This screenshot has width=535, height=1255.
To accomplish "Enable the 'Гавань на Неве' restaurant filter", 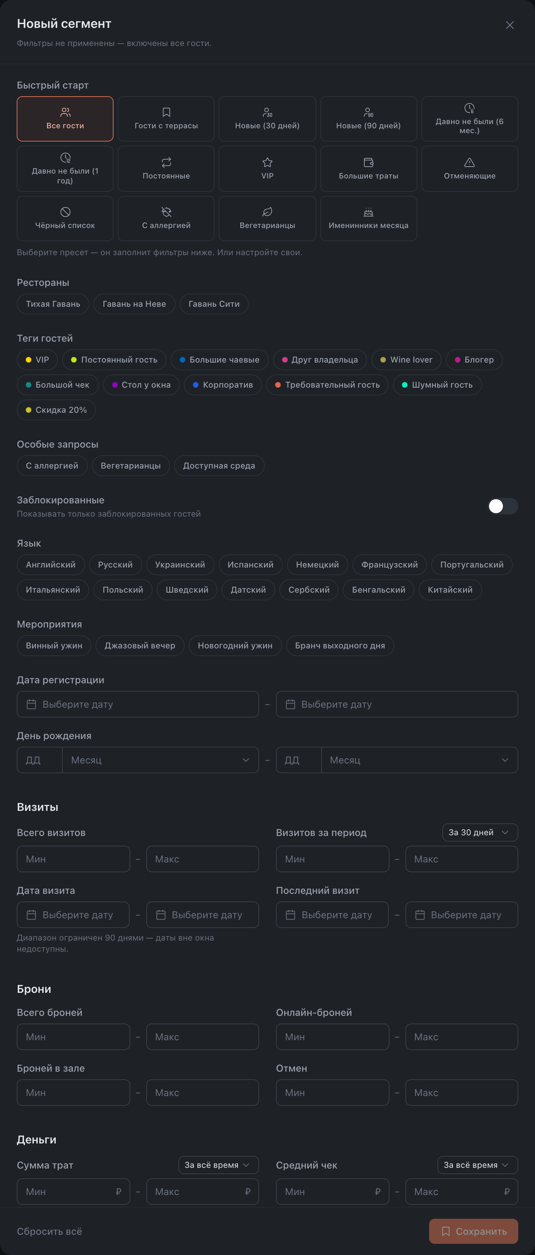I will pos(134,304).
